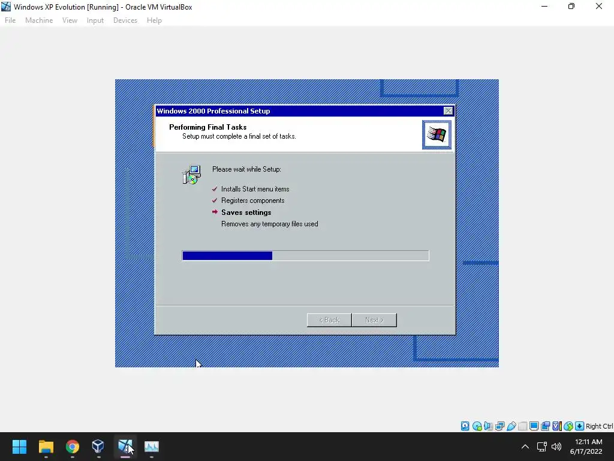Viewport: 614px width, 461px height.
Task: Click the recording status icon
Action: pos(545,426)
